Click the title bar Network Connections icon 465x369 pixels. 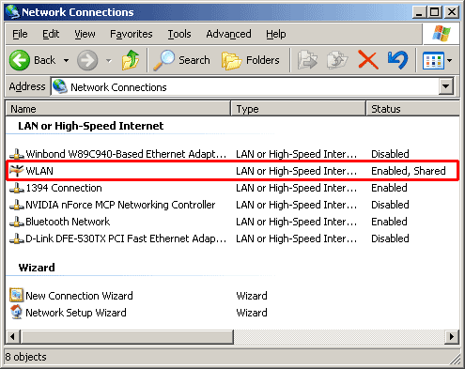[x=12, y=12]
